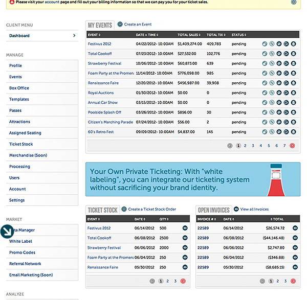Viewport: 307px width, 300px height.
Task: Open Poolside Splash Off event link
Action: pyautogui.click(x=104, y=112)
